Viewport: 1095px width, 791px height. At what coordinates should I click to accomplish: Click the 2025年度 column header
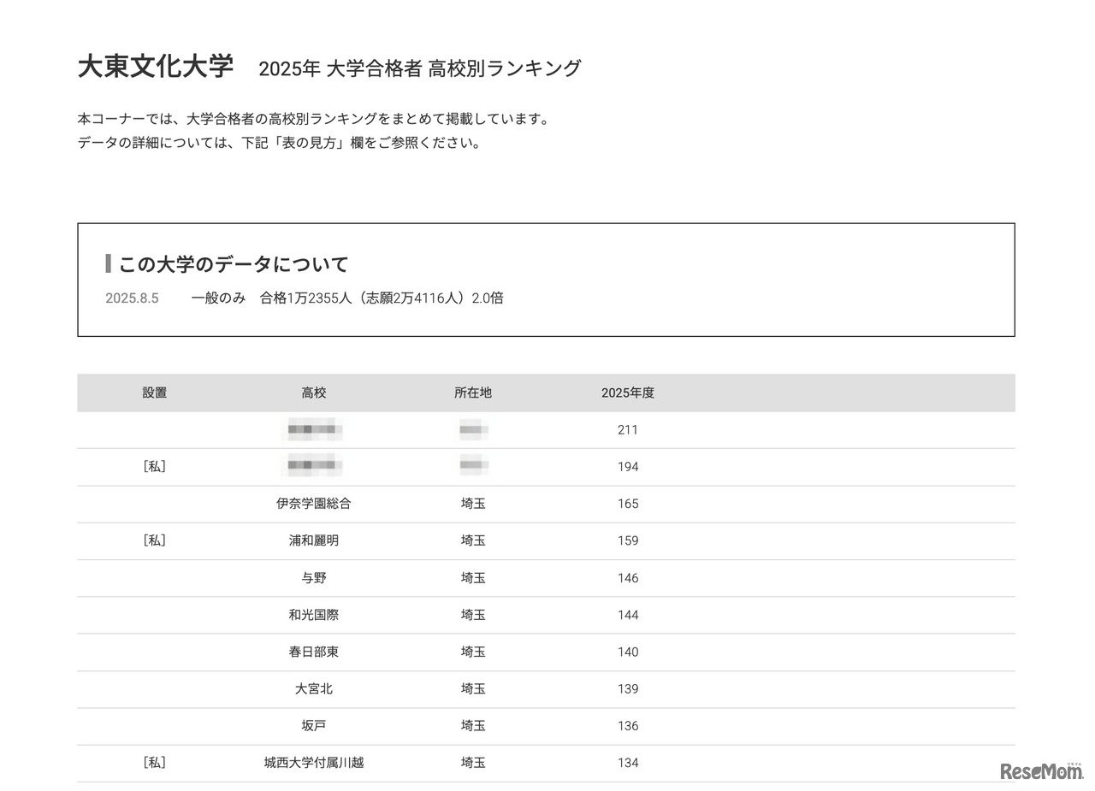627,393
